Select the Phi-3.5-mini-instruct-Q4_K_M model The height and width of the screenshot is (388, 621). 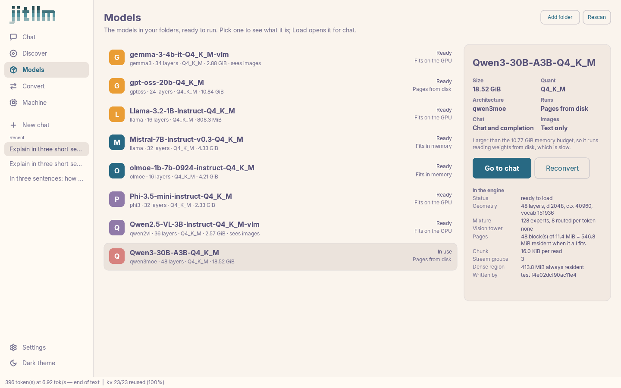pyautogui.click(x=280, y=200)
